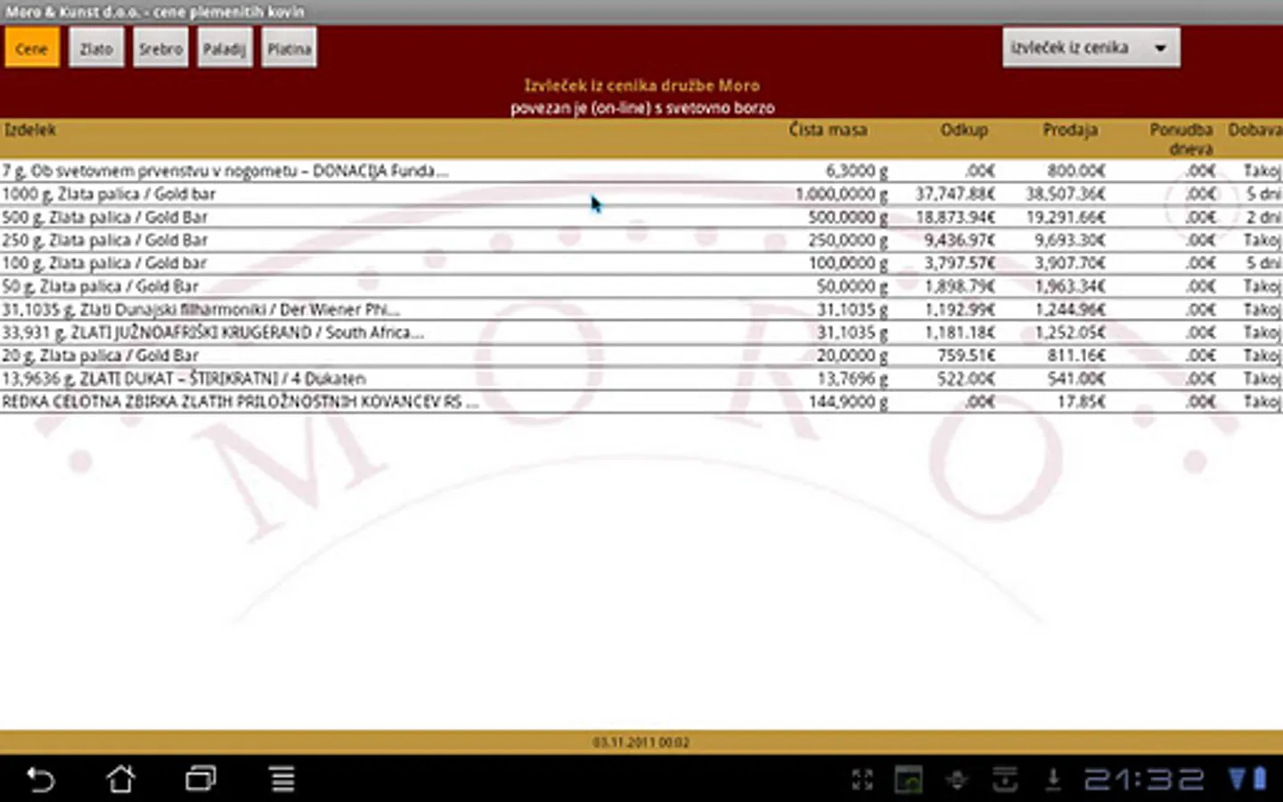Open the ZLATI JUŽNOAFRIŠKI KRUGERAND row
Image resolution: width=1283 pixels, height=802 pixels.
pyautogui.click(x=641, y=332)
